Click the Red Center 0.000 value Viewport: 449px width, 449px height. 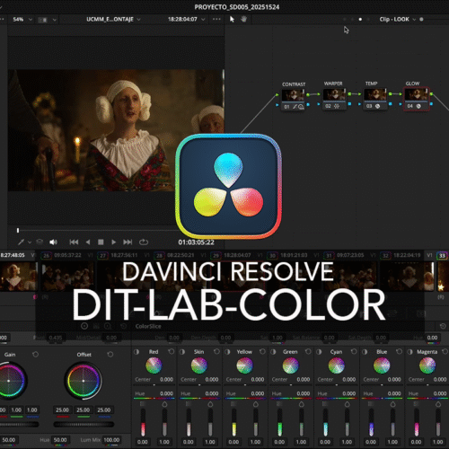point(166,379)
